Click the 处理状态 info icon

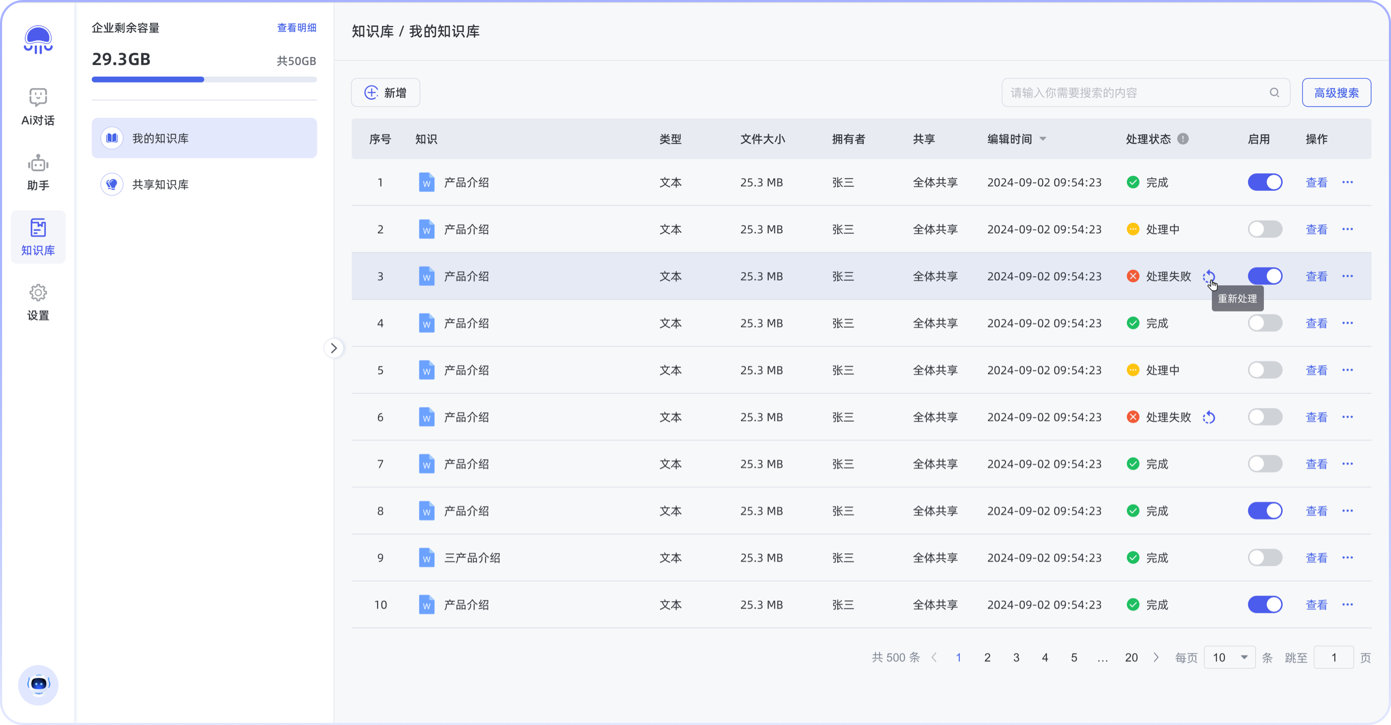coord(1182,139)
